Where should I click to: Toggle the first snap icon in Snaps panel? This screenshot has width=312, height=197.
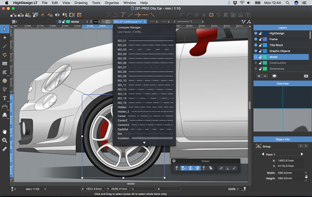pyautogui.click(x=176, y=168)
